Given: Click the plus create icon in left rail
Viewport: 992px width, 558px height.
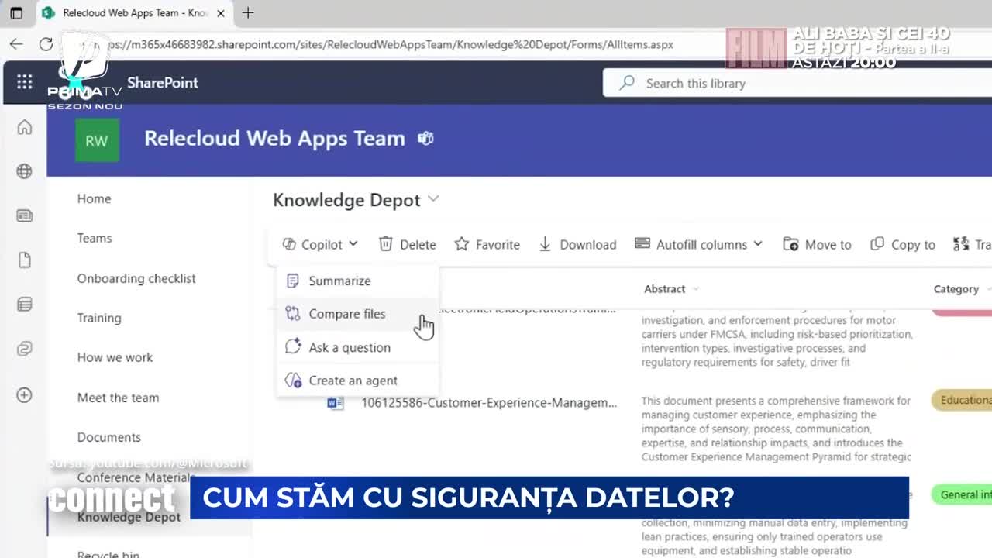Looking at the screenshot, I should coord(24,395).
